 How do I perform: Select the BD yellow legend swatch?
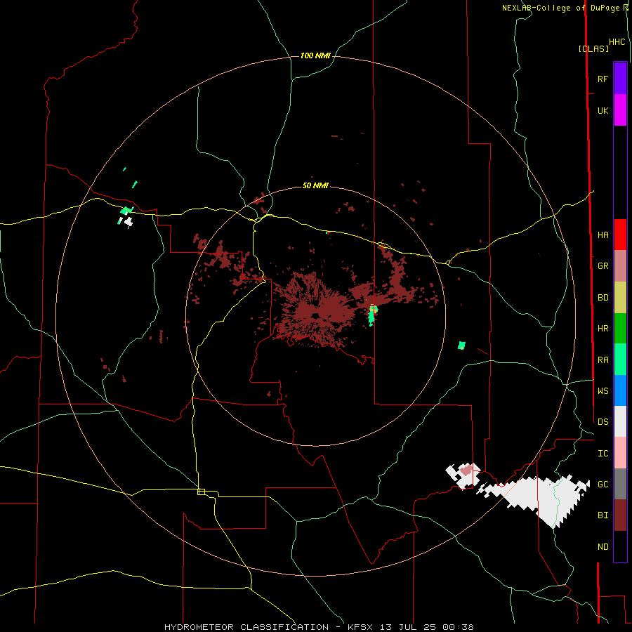[620, 298]
